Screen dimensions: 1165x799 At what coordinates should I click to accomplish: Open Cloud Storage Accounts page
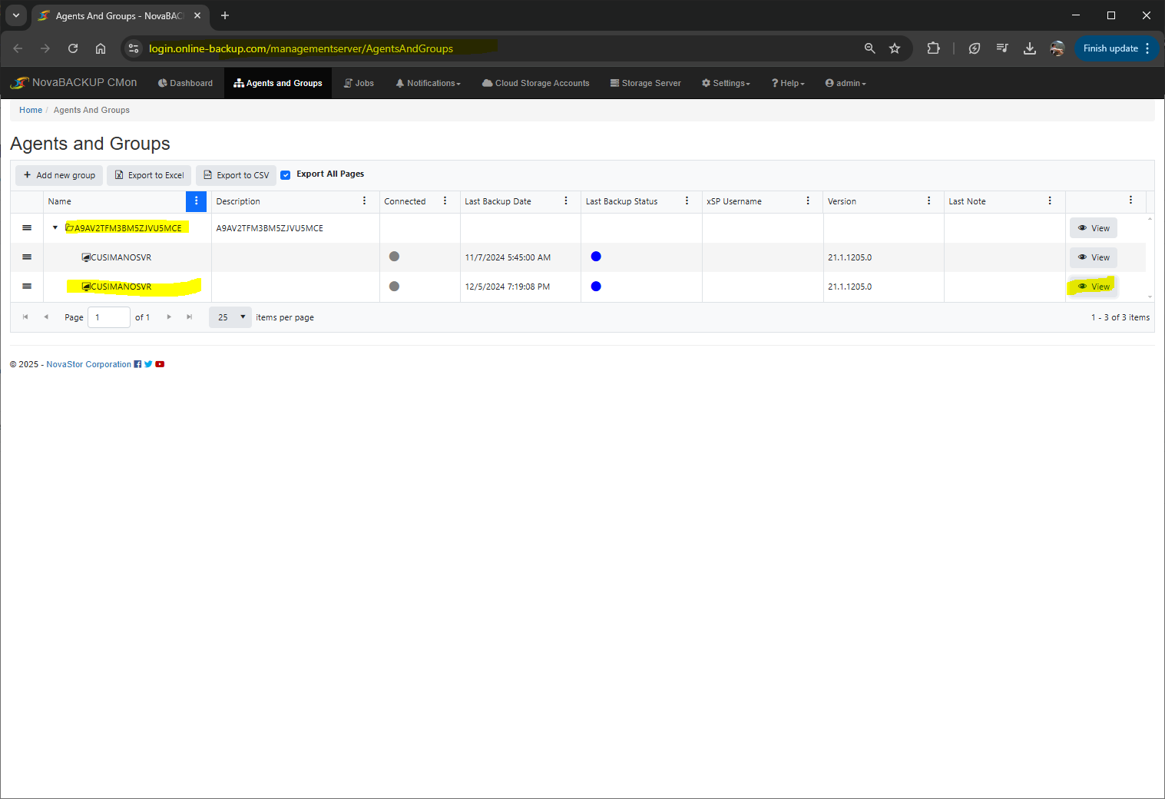click(535, 83)
